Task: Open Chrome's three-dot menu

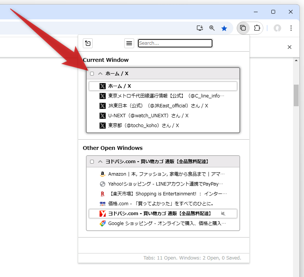Action: point(291,28)
